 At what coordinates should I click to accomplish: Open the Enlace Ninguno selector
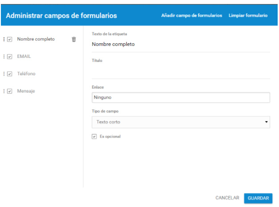tap(181, 97)
